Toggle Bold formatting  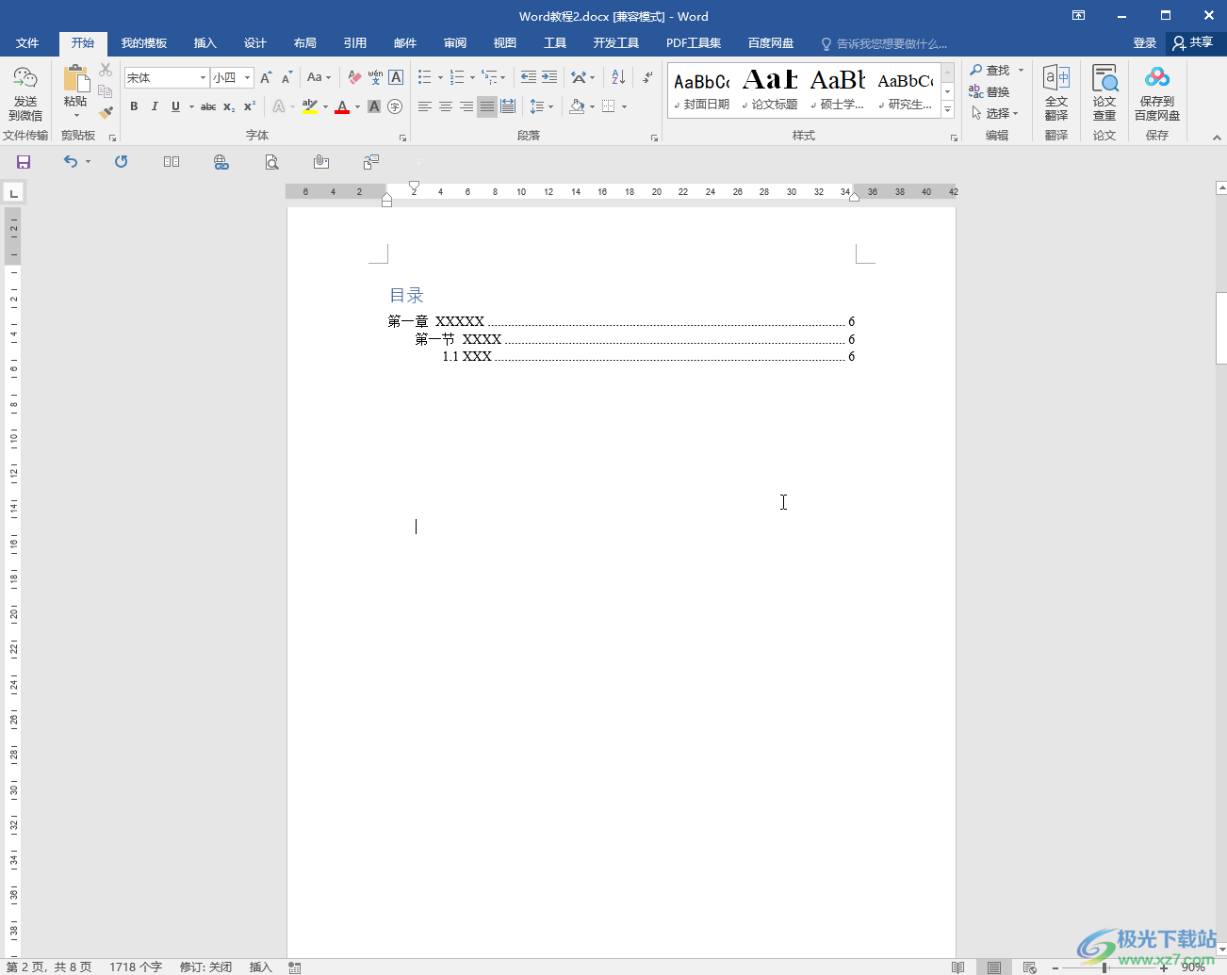click(x=134, y=106)
